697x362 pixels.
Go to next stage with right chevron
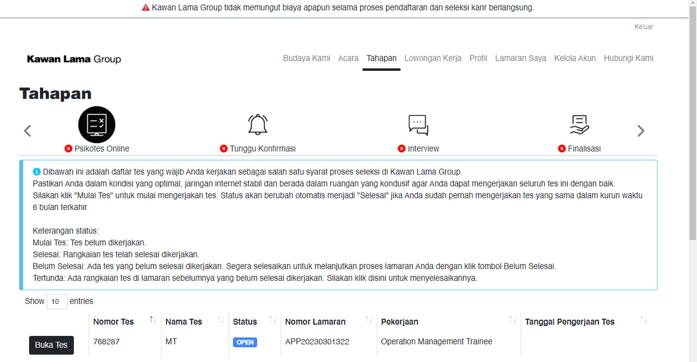(641, 131)
